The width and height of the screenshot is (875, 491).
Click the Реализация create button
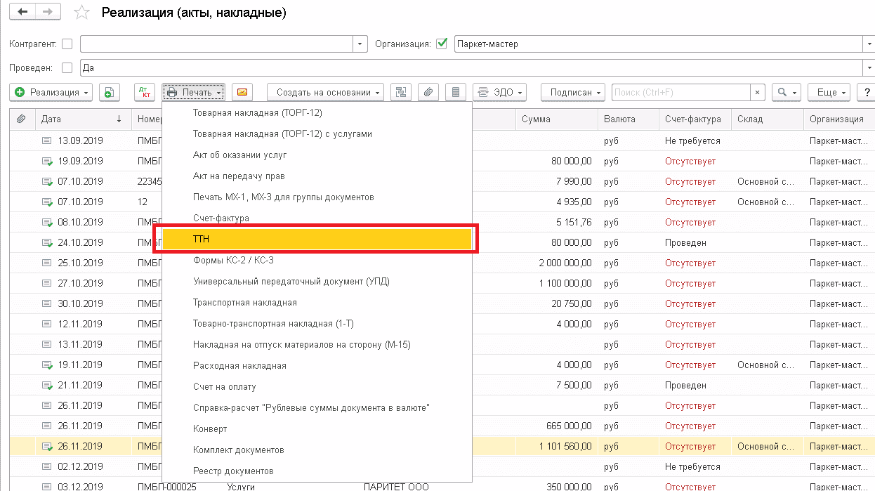[51, 92]
